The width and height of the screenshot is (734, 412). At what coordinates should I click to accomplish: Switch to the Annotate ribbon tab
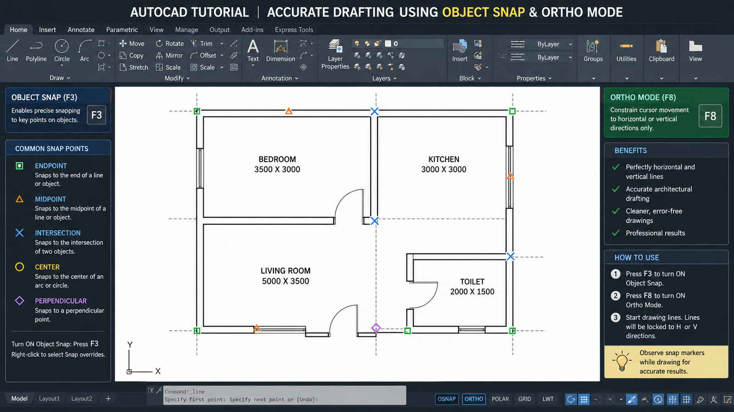pos(81,30)
